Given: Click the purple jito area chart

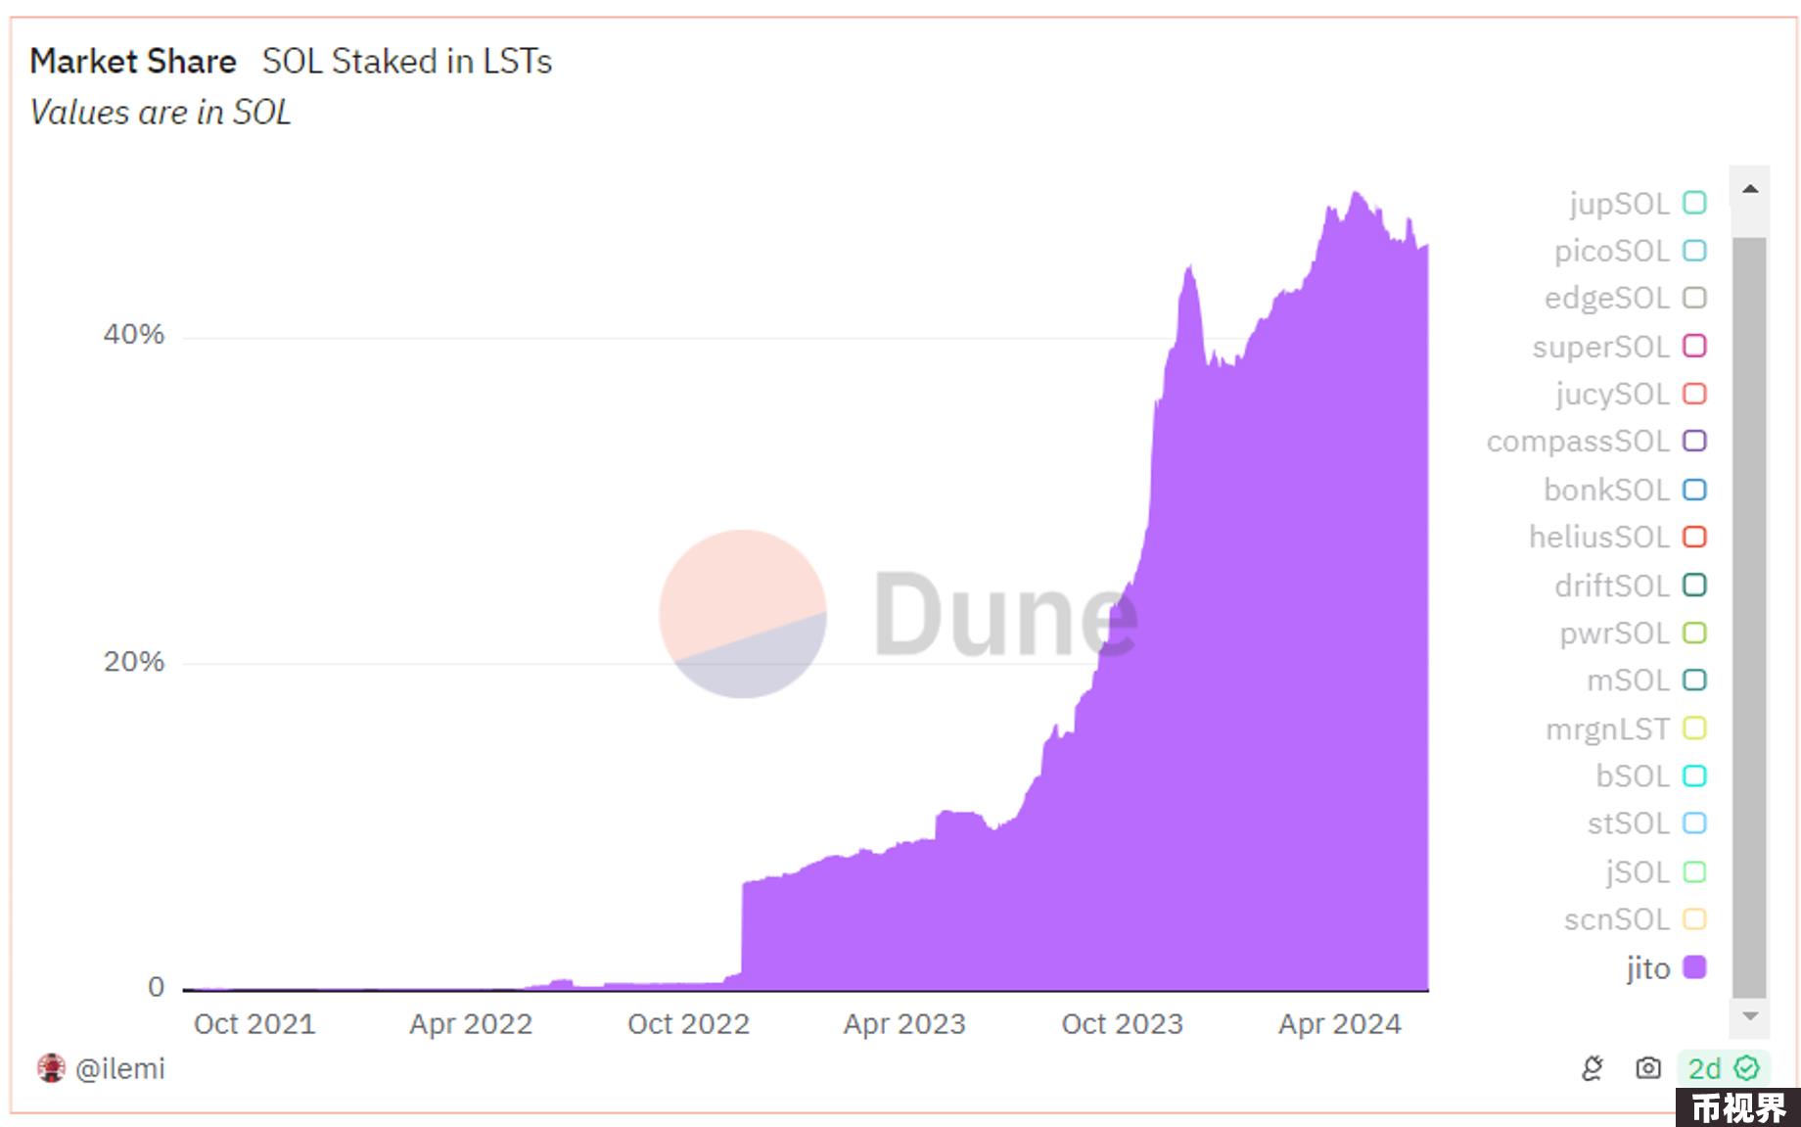Looking at the screenshot, I should pyautogui.click(x=1272, y=685).
